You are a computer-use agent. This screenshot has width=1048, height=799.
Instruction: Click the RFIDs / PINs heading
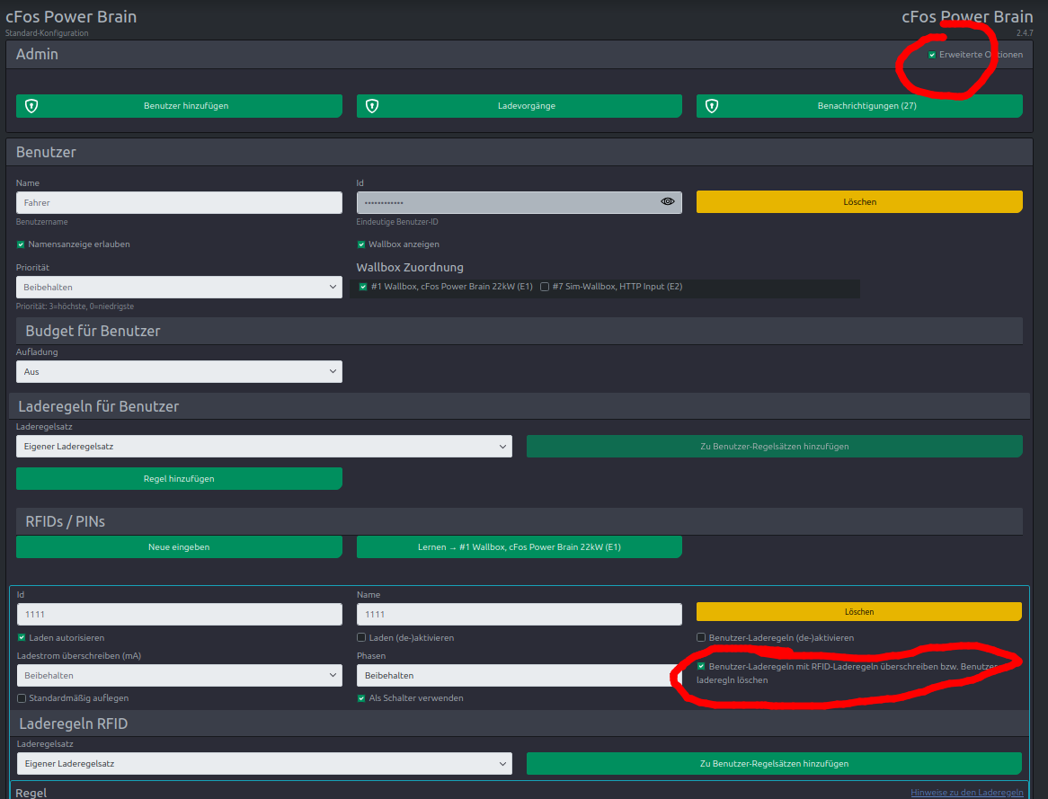pos(65,521)
